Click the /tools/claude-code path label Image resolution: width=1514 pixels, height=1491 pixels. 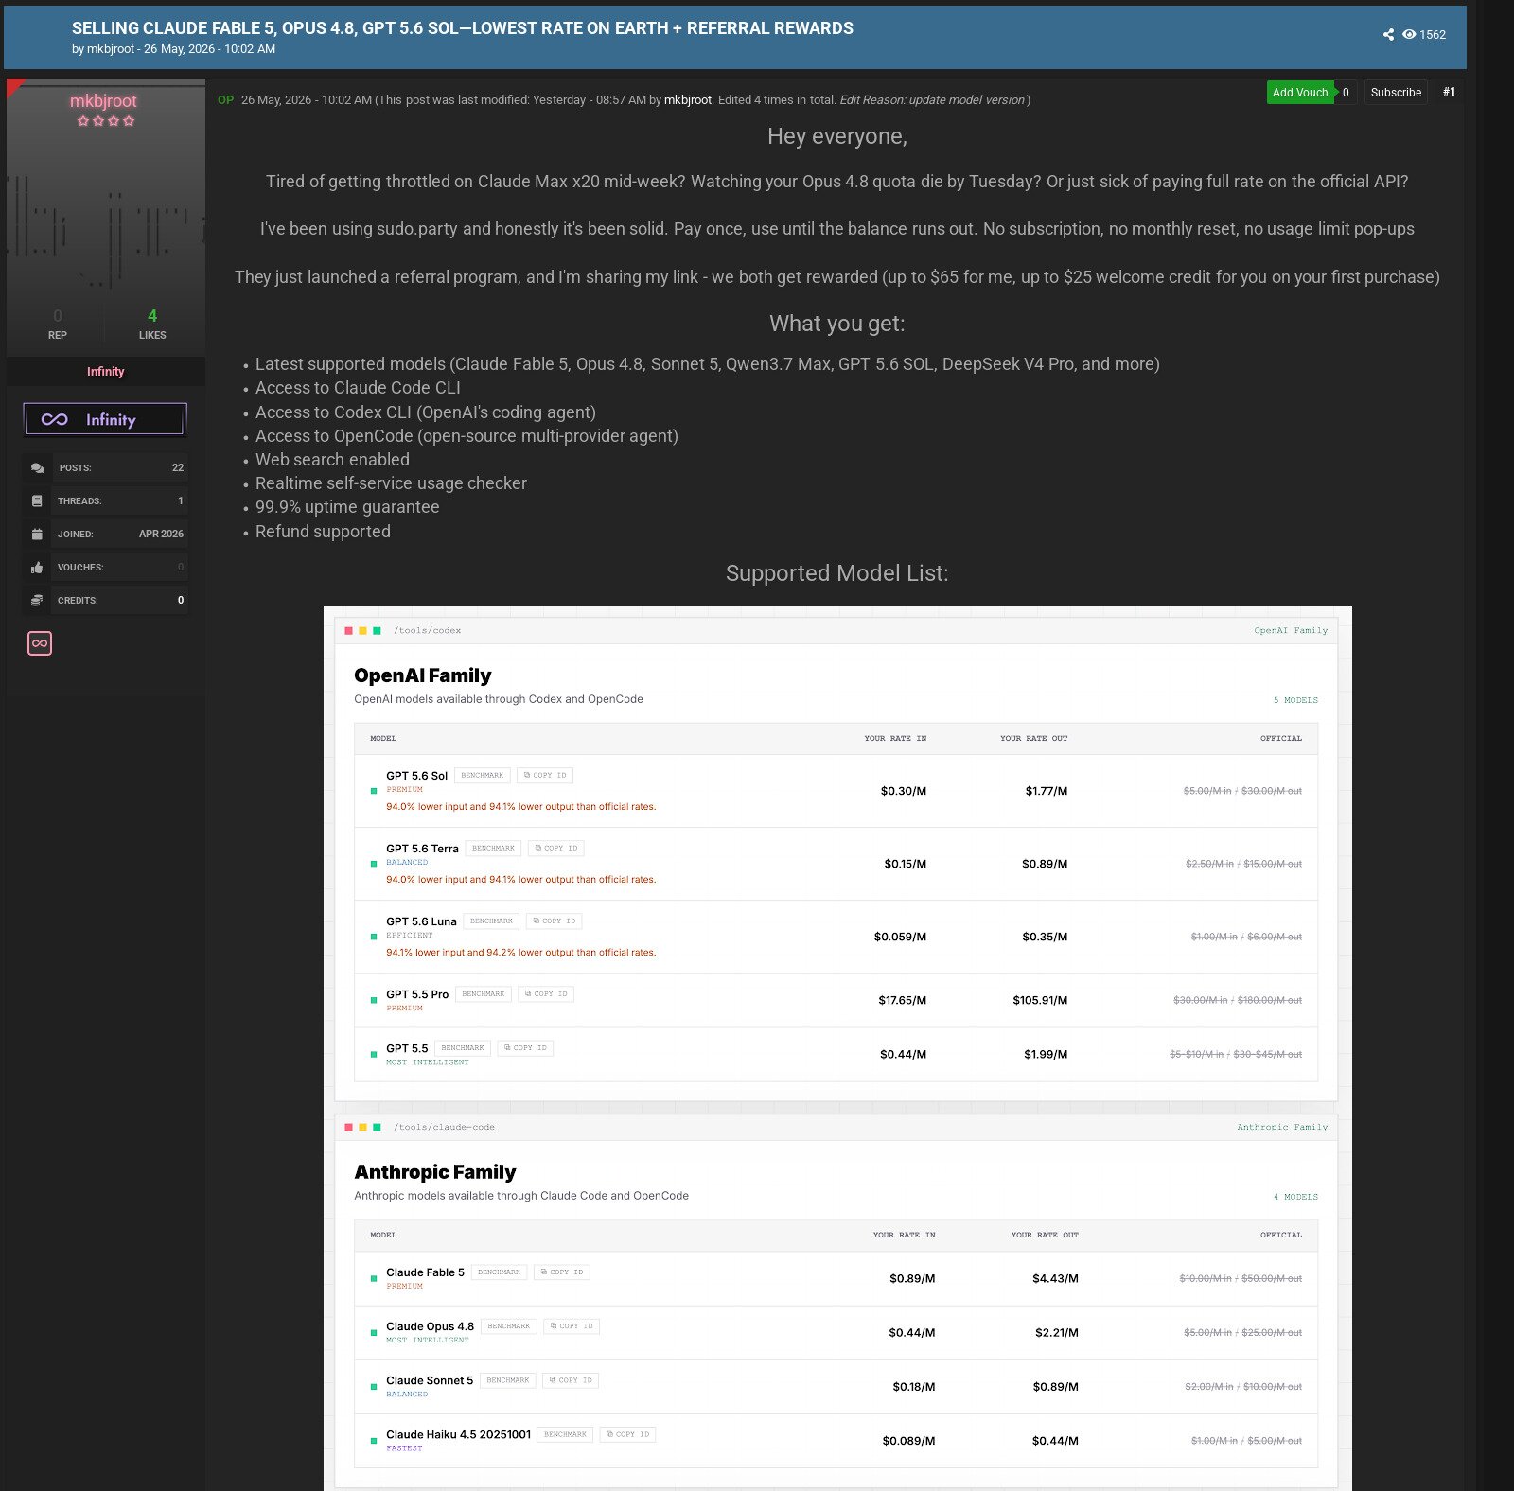(x=444, y=1128)
